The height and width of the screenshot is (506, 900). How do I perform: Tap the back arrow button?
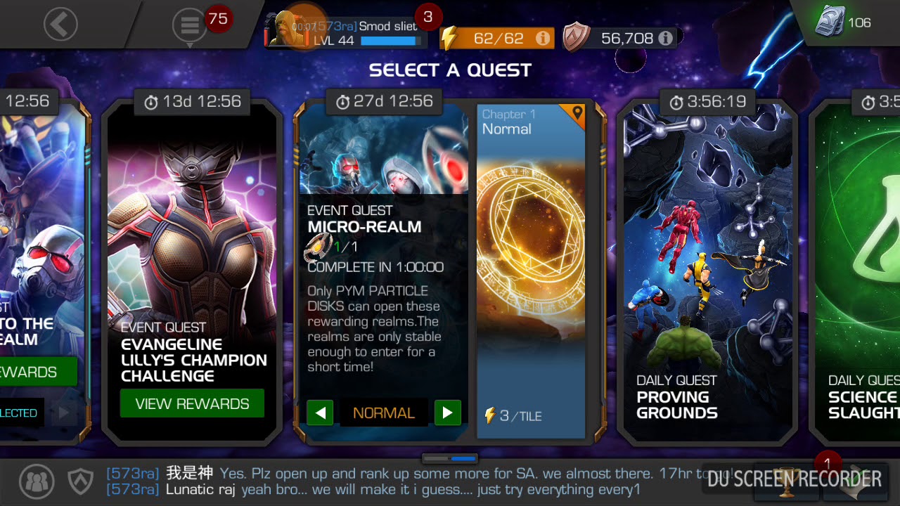[x=60, y=25]
